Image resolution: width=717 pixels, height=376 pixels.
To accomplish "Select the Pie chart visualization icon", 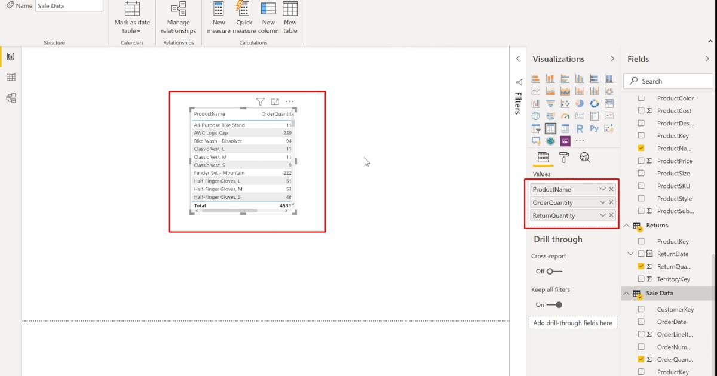I will point(579,103).
